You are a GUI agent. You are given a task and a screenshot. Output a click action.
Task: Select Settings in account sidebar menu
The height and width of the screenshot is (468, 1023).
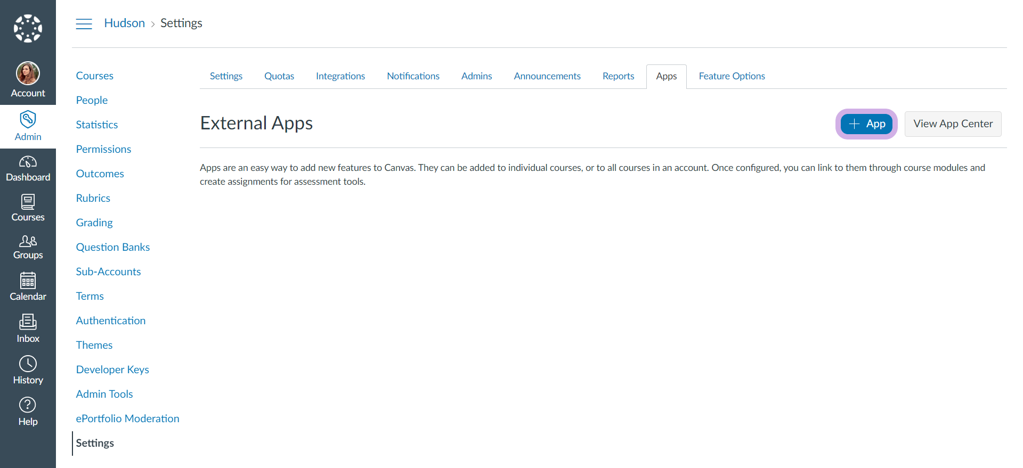tap(95, 443)
